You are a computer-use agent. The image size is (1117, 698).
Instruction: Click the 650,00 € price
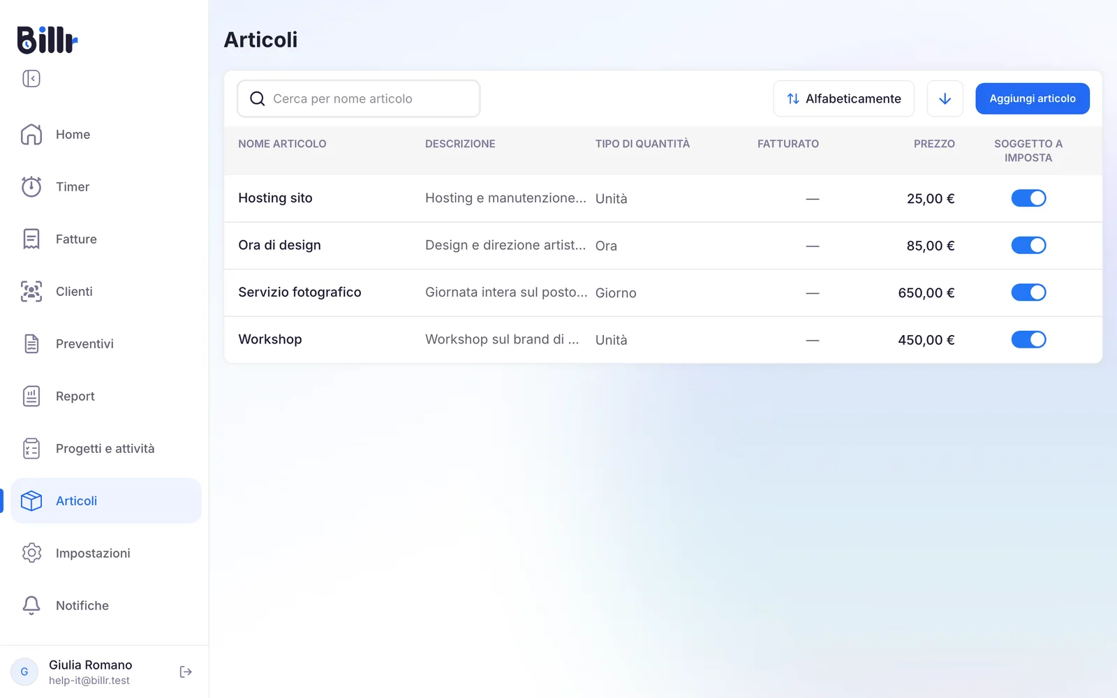point(926,293)
